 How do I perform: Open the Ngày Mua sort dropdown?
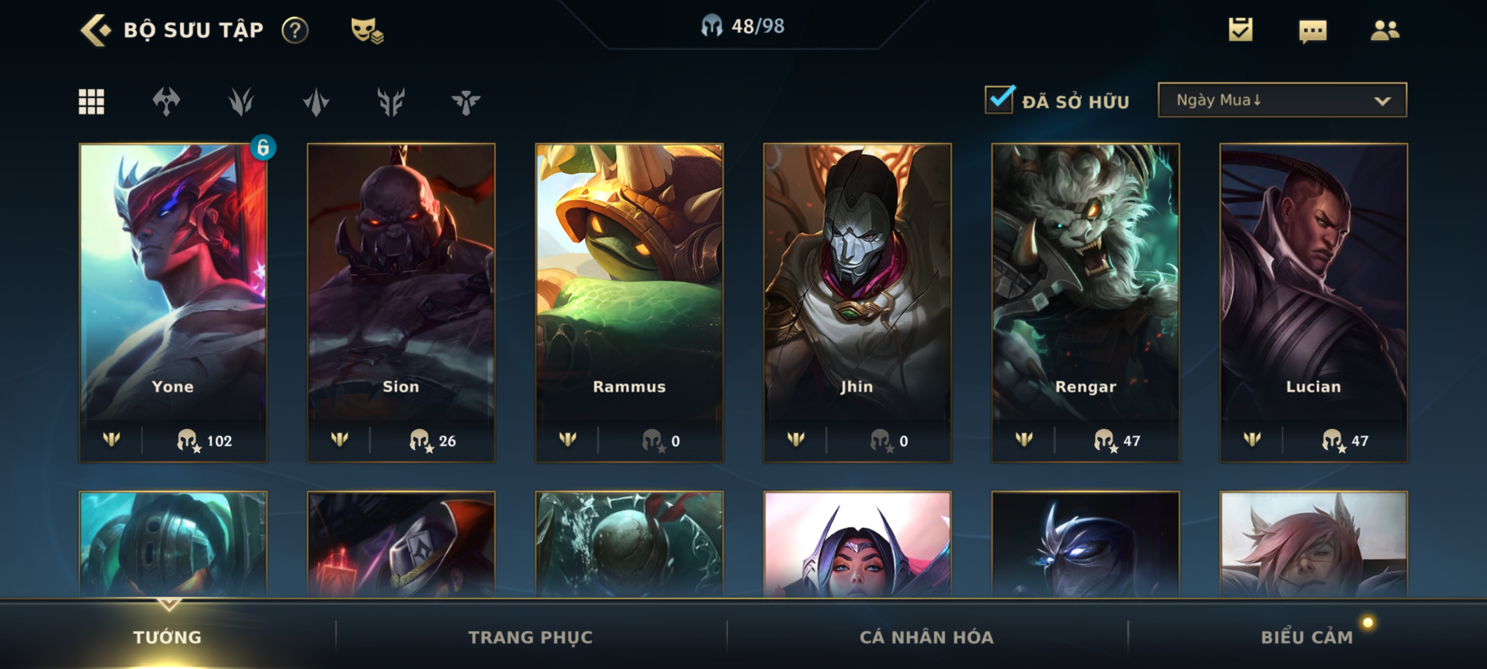1282,100
